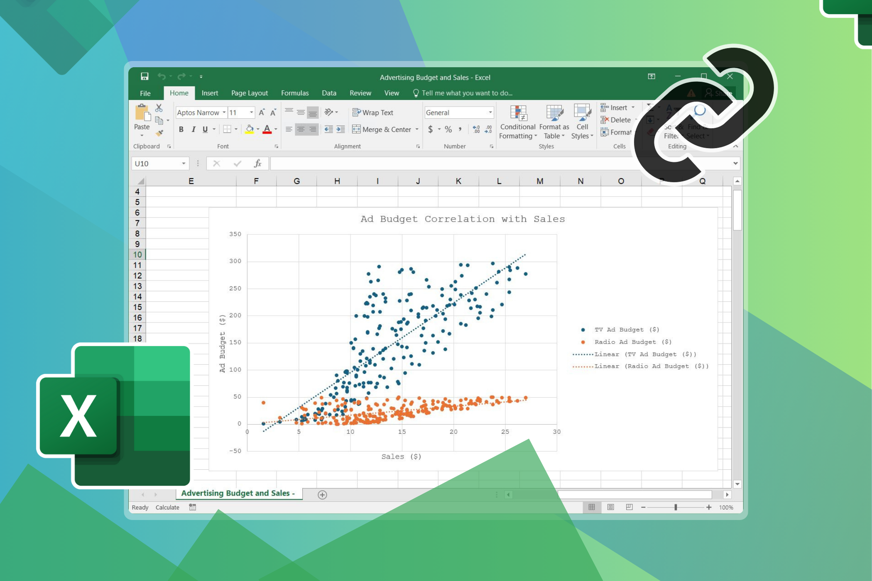Screen dimensions: 872x581
Task: Toggle underline formatting
Action: pyautogui.click(x=205, y=129)
